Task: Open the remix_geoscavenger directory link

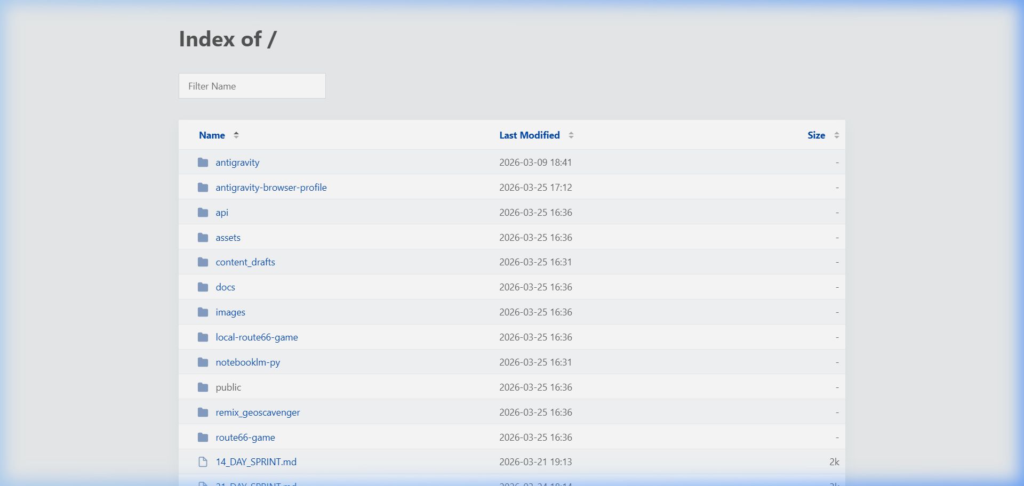Action: 258,412
